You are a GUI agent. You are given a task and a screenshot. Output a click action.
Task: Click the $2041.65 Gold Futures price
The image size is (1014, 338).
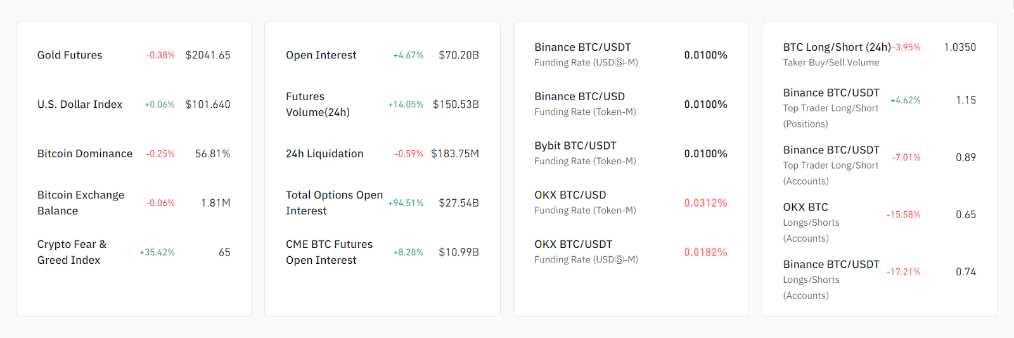(x=208, y=55)
